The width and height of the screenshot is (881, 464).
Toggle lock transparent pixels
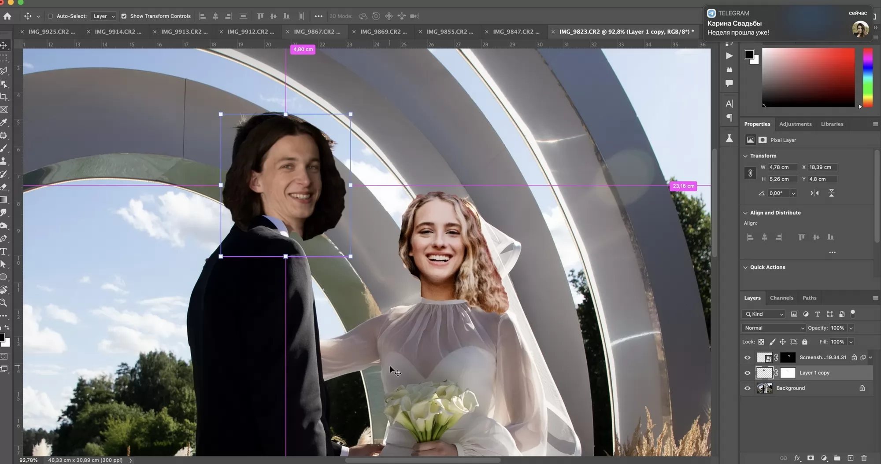761,342
